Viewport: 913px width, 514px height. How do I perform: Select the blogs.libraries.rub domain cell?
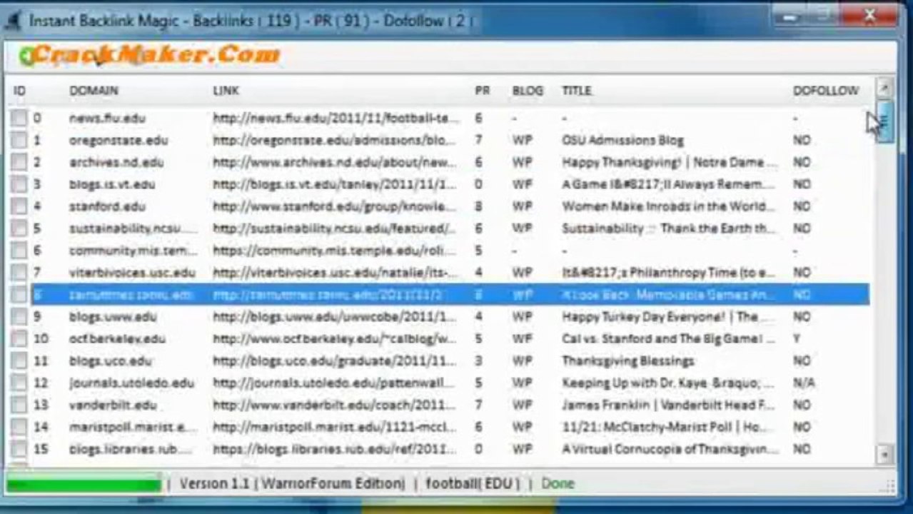(x=131, y=449)
